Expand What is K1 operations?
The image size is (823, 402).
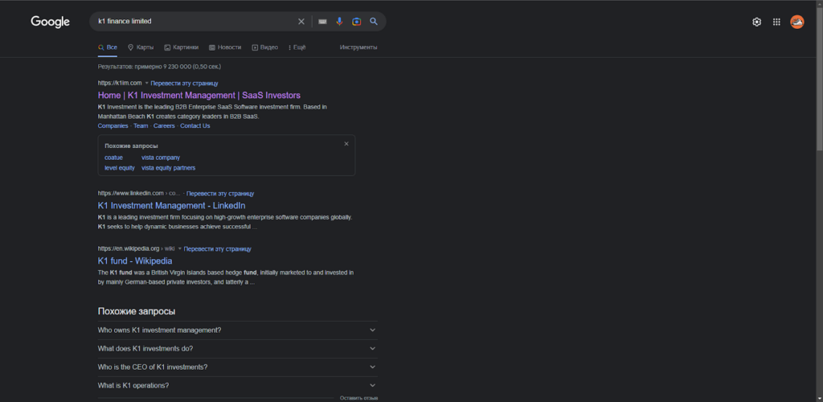(x=237, y=385)
